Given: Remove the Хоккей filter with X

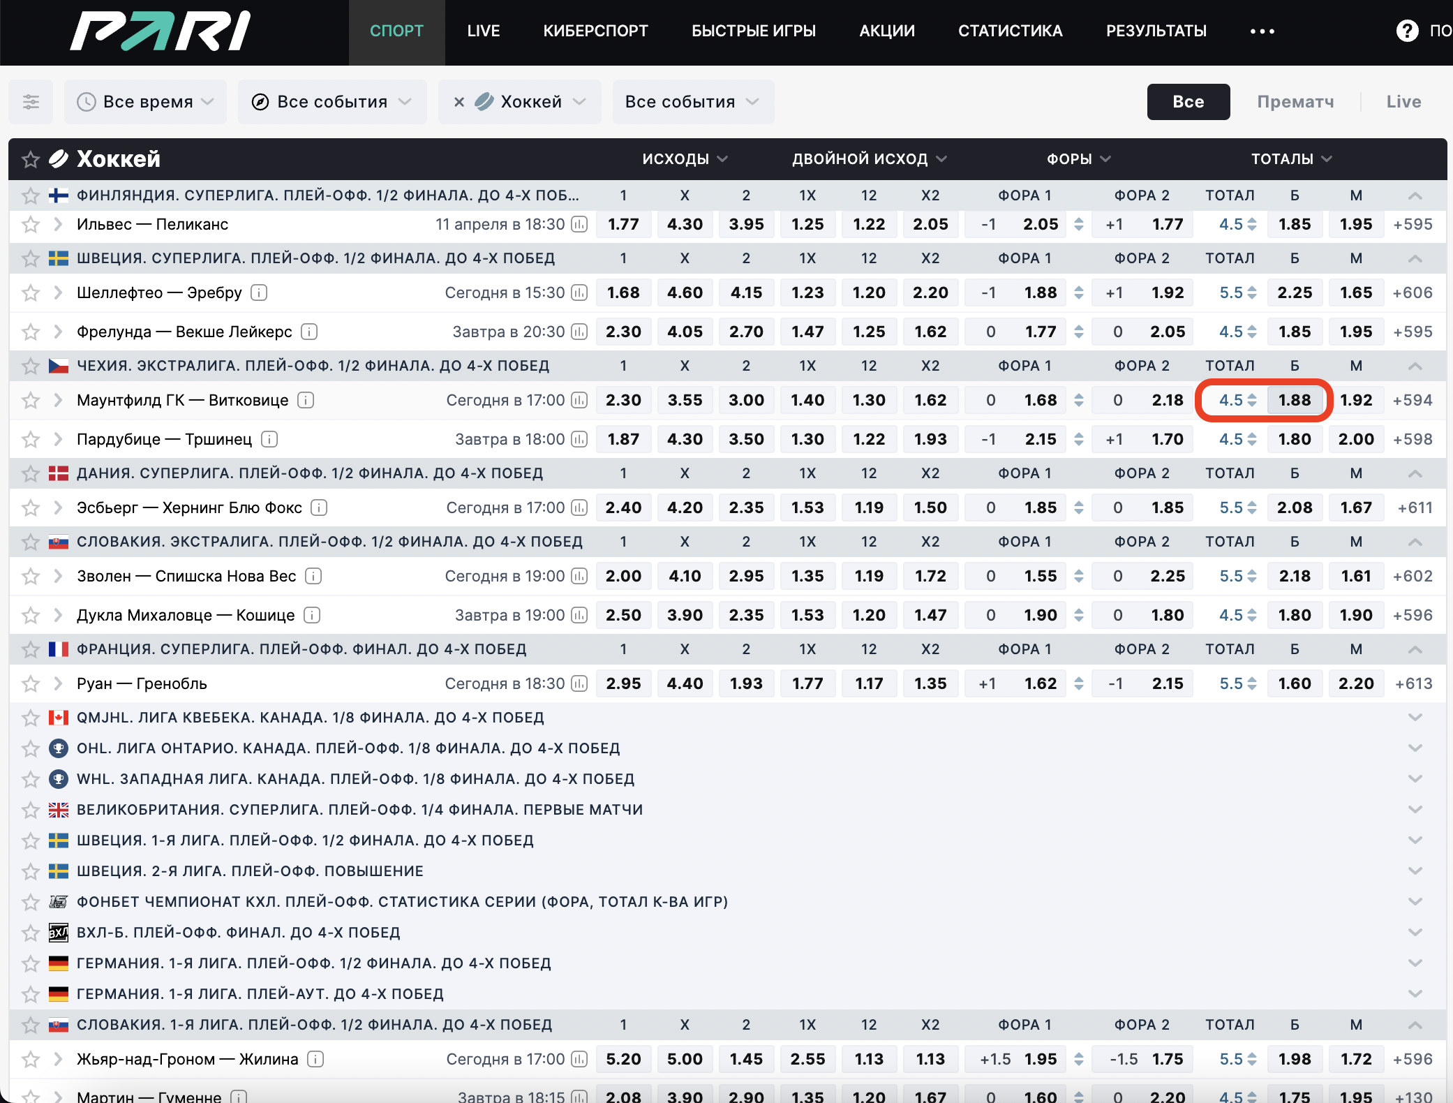Looking at the screenshot, I should (x=459, y=102).
